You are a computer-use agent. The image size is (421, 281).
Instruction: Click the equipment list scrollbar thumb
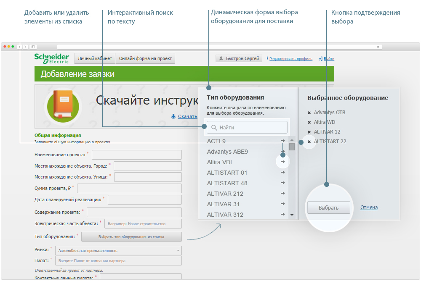[x=292, y=147]
